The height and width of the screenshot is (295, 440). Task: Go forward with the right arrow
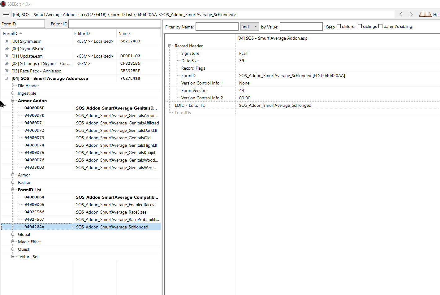tap(411, 14)
